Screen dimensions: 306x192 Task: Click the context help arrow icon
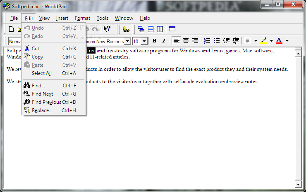(x=107, y=29)
